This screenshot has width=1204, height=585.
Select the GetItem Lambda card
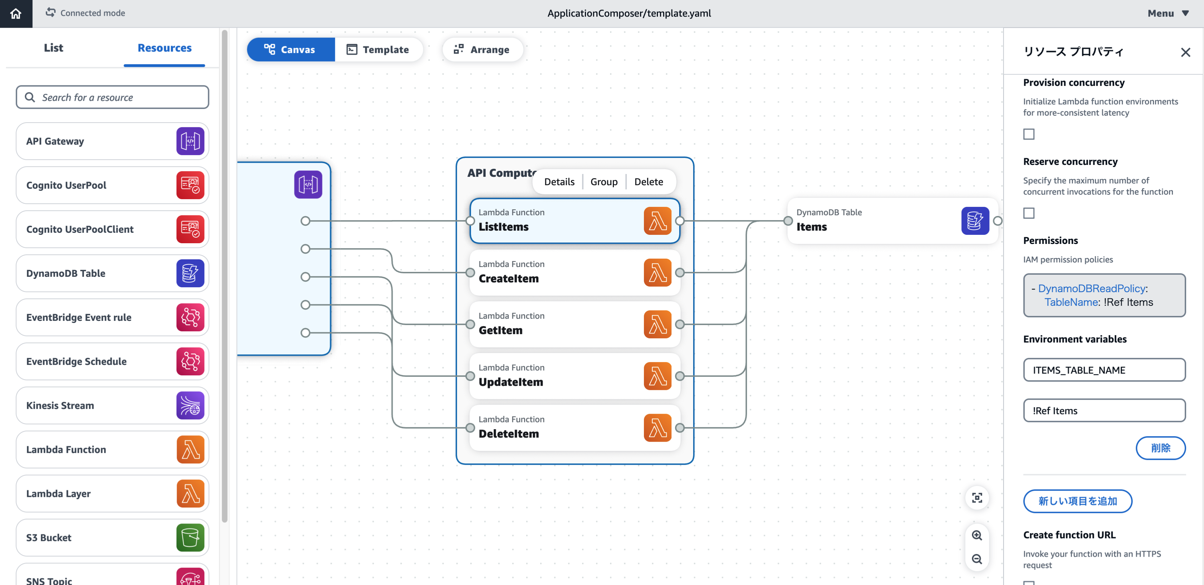tap(574, 325)
